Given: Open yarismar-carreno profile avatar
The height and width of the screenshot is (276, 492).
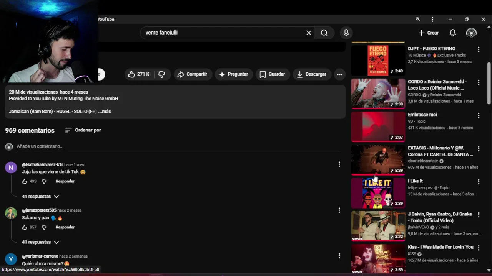Looking at the screenshot, I should coord(11,259).
